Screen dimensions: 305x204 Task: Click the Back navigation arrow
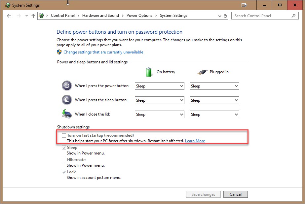[x=9, y=16]
